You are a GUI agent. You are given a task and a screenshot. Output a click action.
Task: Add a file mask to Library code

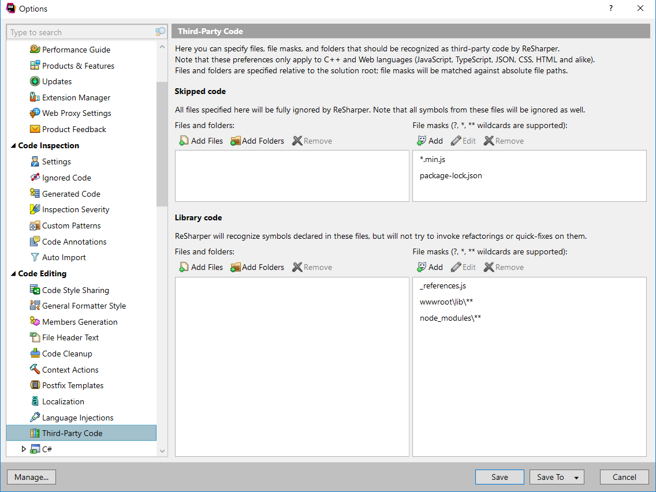point(430,267)
